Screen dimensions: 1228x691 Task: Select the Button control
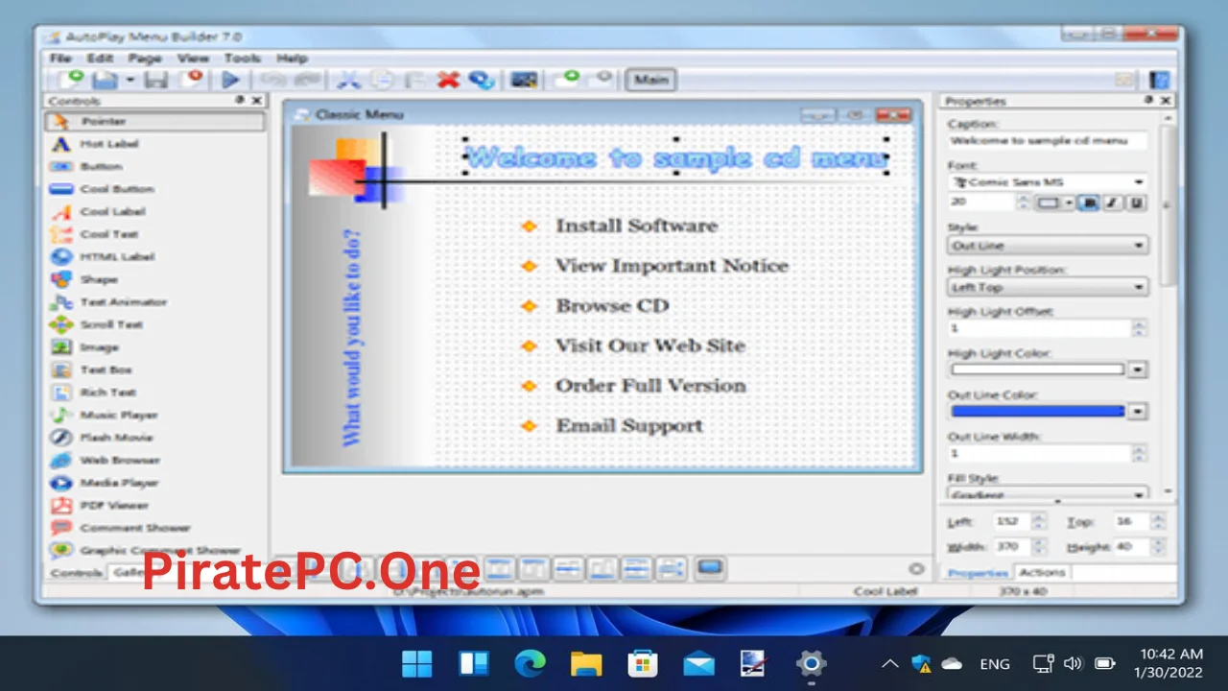(155, 167)
